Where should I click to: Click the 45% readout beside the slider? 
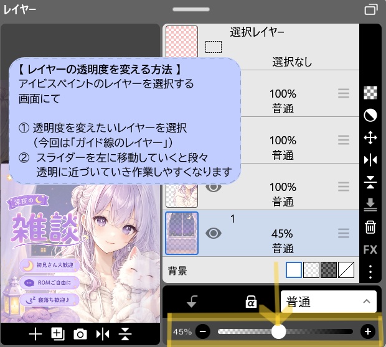[182, 331]
